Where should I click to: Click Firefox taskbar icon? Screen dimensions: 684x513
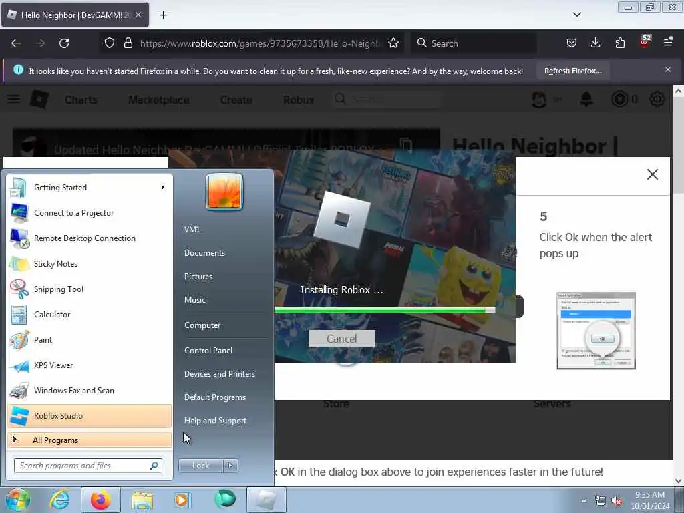(101, 500)
